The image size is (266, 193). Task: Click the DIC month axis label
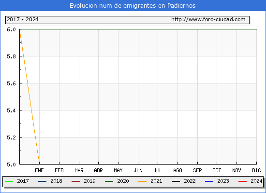256,170
